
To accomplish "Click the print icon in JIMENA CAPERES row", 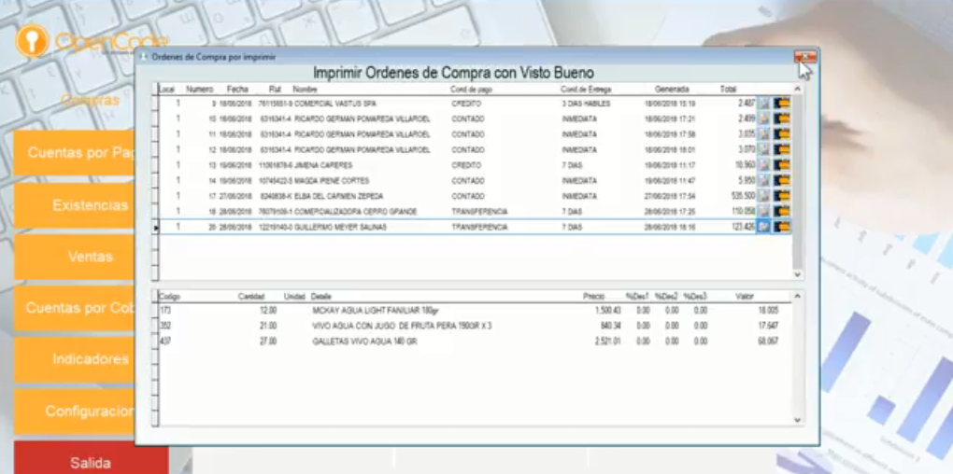I will coord(763,164).
